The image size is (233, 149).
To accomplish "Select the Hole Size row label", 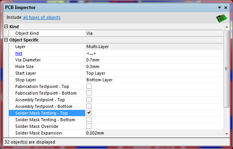I will 47,66.
